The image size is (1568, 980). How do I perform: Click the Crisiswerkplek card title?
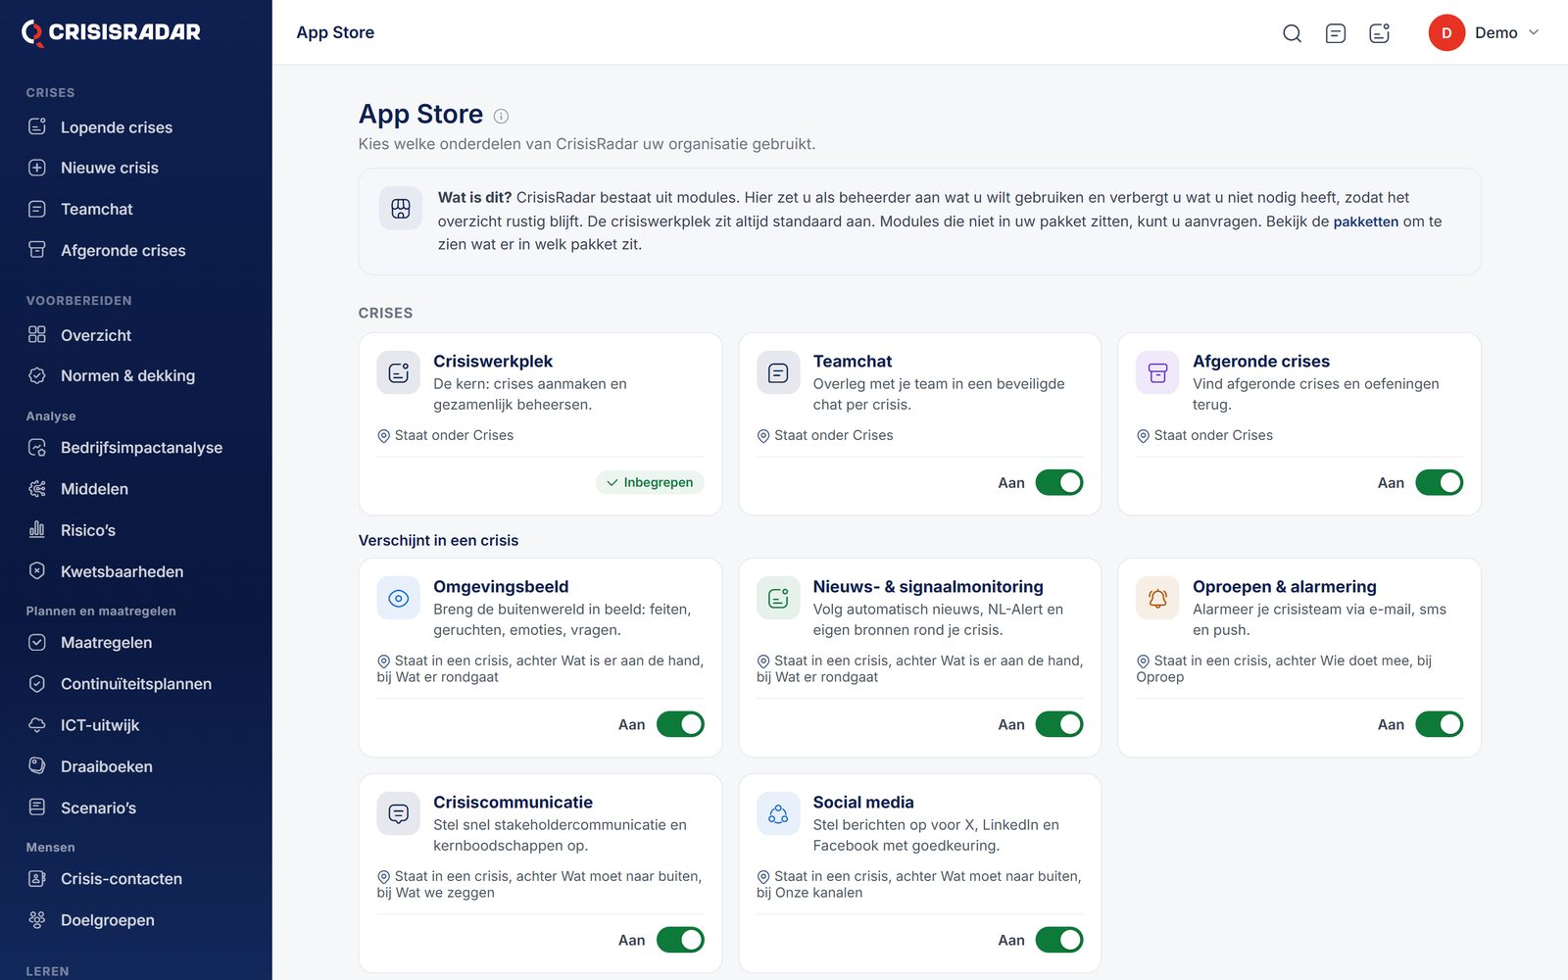click(493, 362)
